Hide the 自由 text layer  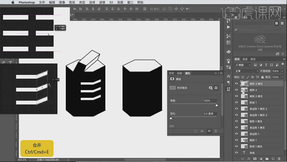coord(237,153)
